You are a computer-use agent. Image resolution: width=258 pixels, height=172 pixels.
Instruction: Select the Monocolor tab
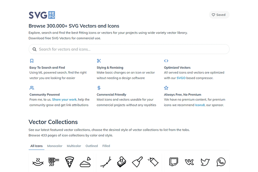pos(55,146)
